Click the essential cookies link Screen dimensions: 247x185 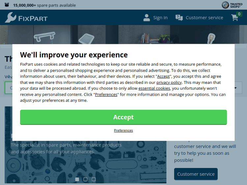[x=154, y=88]
